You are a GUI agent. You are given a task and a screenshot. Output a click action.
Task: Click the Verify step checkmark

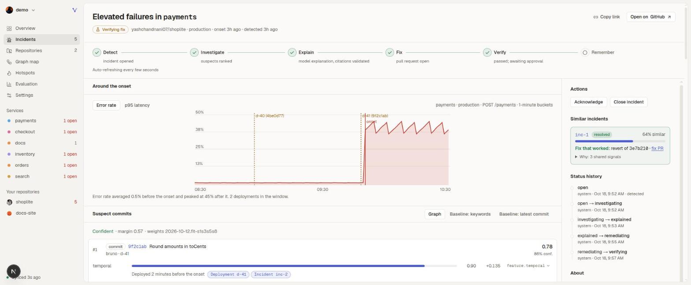[x=487, y=52]
